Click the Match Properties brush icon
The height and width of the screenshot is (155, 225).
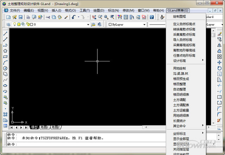coord(66,17)
